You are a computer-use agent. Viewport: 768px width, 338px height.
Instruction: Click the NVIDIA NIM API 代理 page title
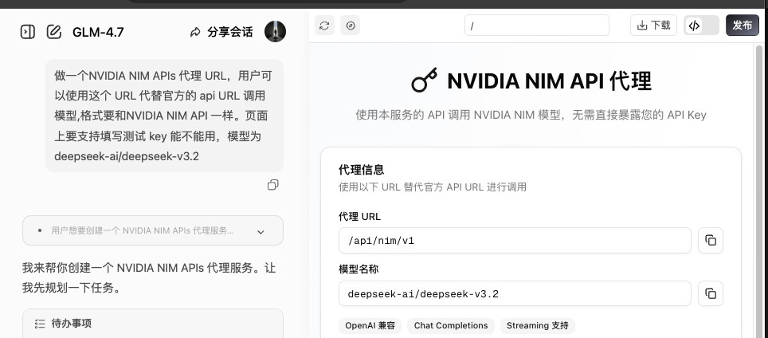(x=549, y=81)
